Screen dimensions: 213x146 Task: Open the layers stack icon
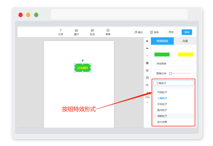147,70
